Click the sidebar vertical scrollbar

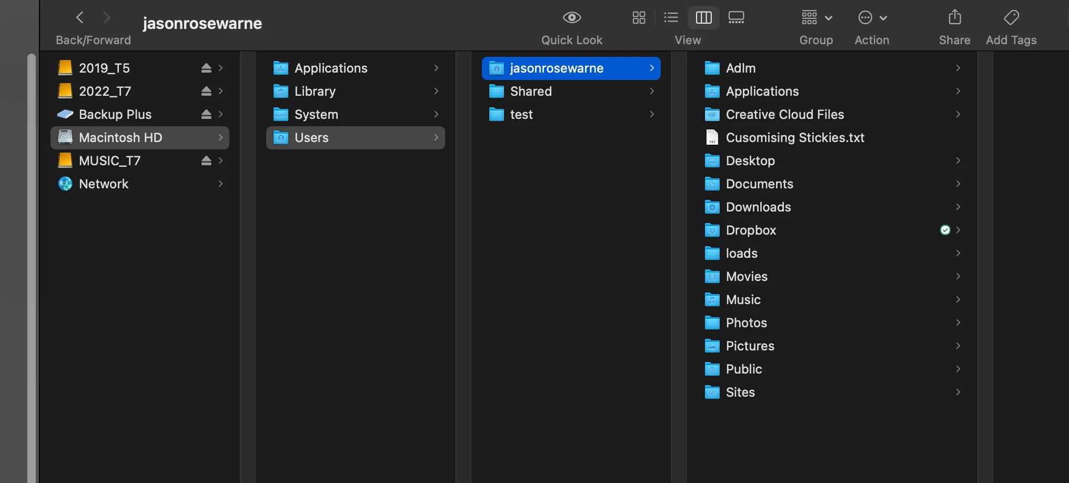pyautogui.click(x=32, y=267)
